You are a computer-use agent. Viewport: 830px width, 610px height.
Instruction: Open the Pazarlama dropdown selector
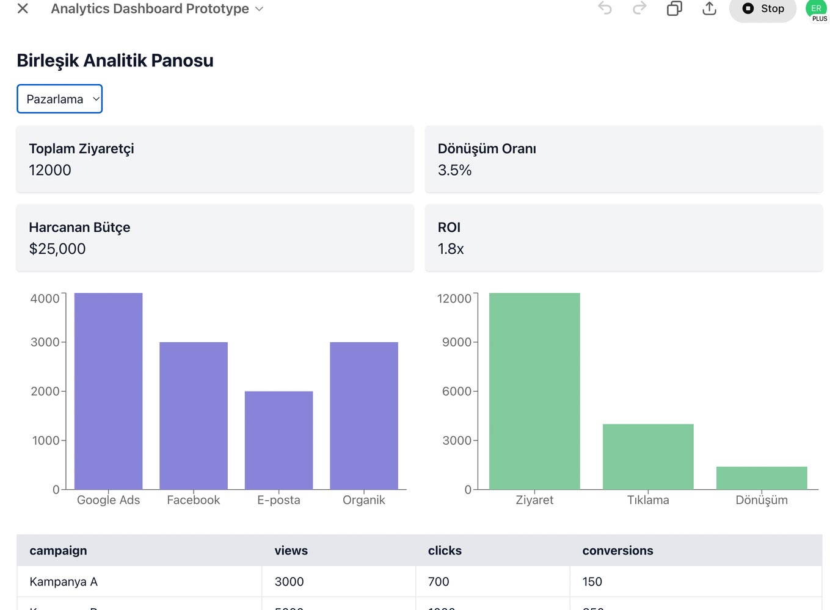click(x=59, y=99)
